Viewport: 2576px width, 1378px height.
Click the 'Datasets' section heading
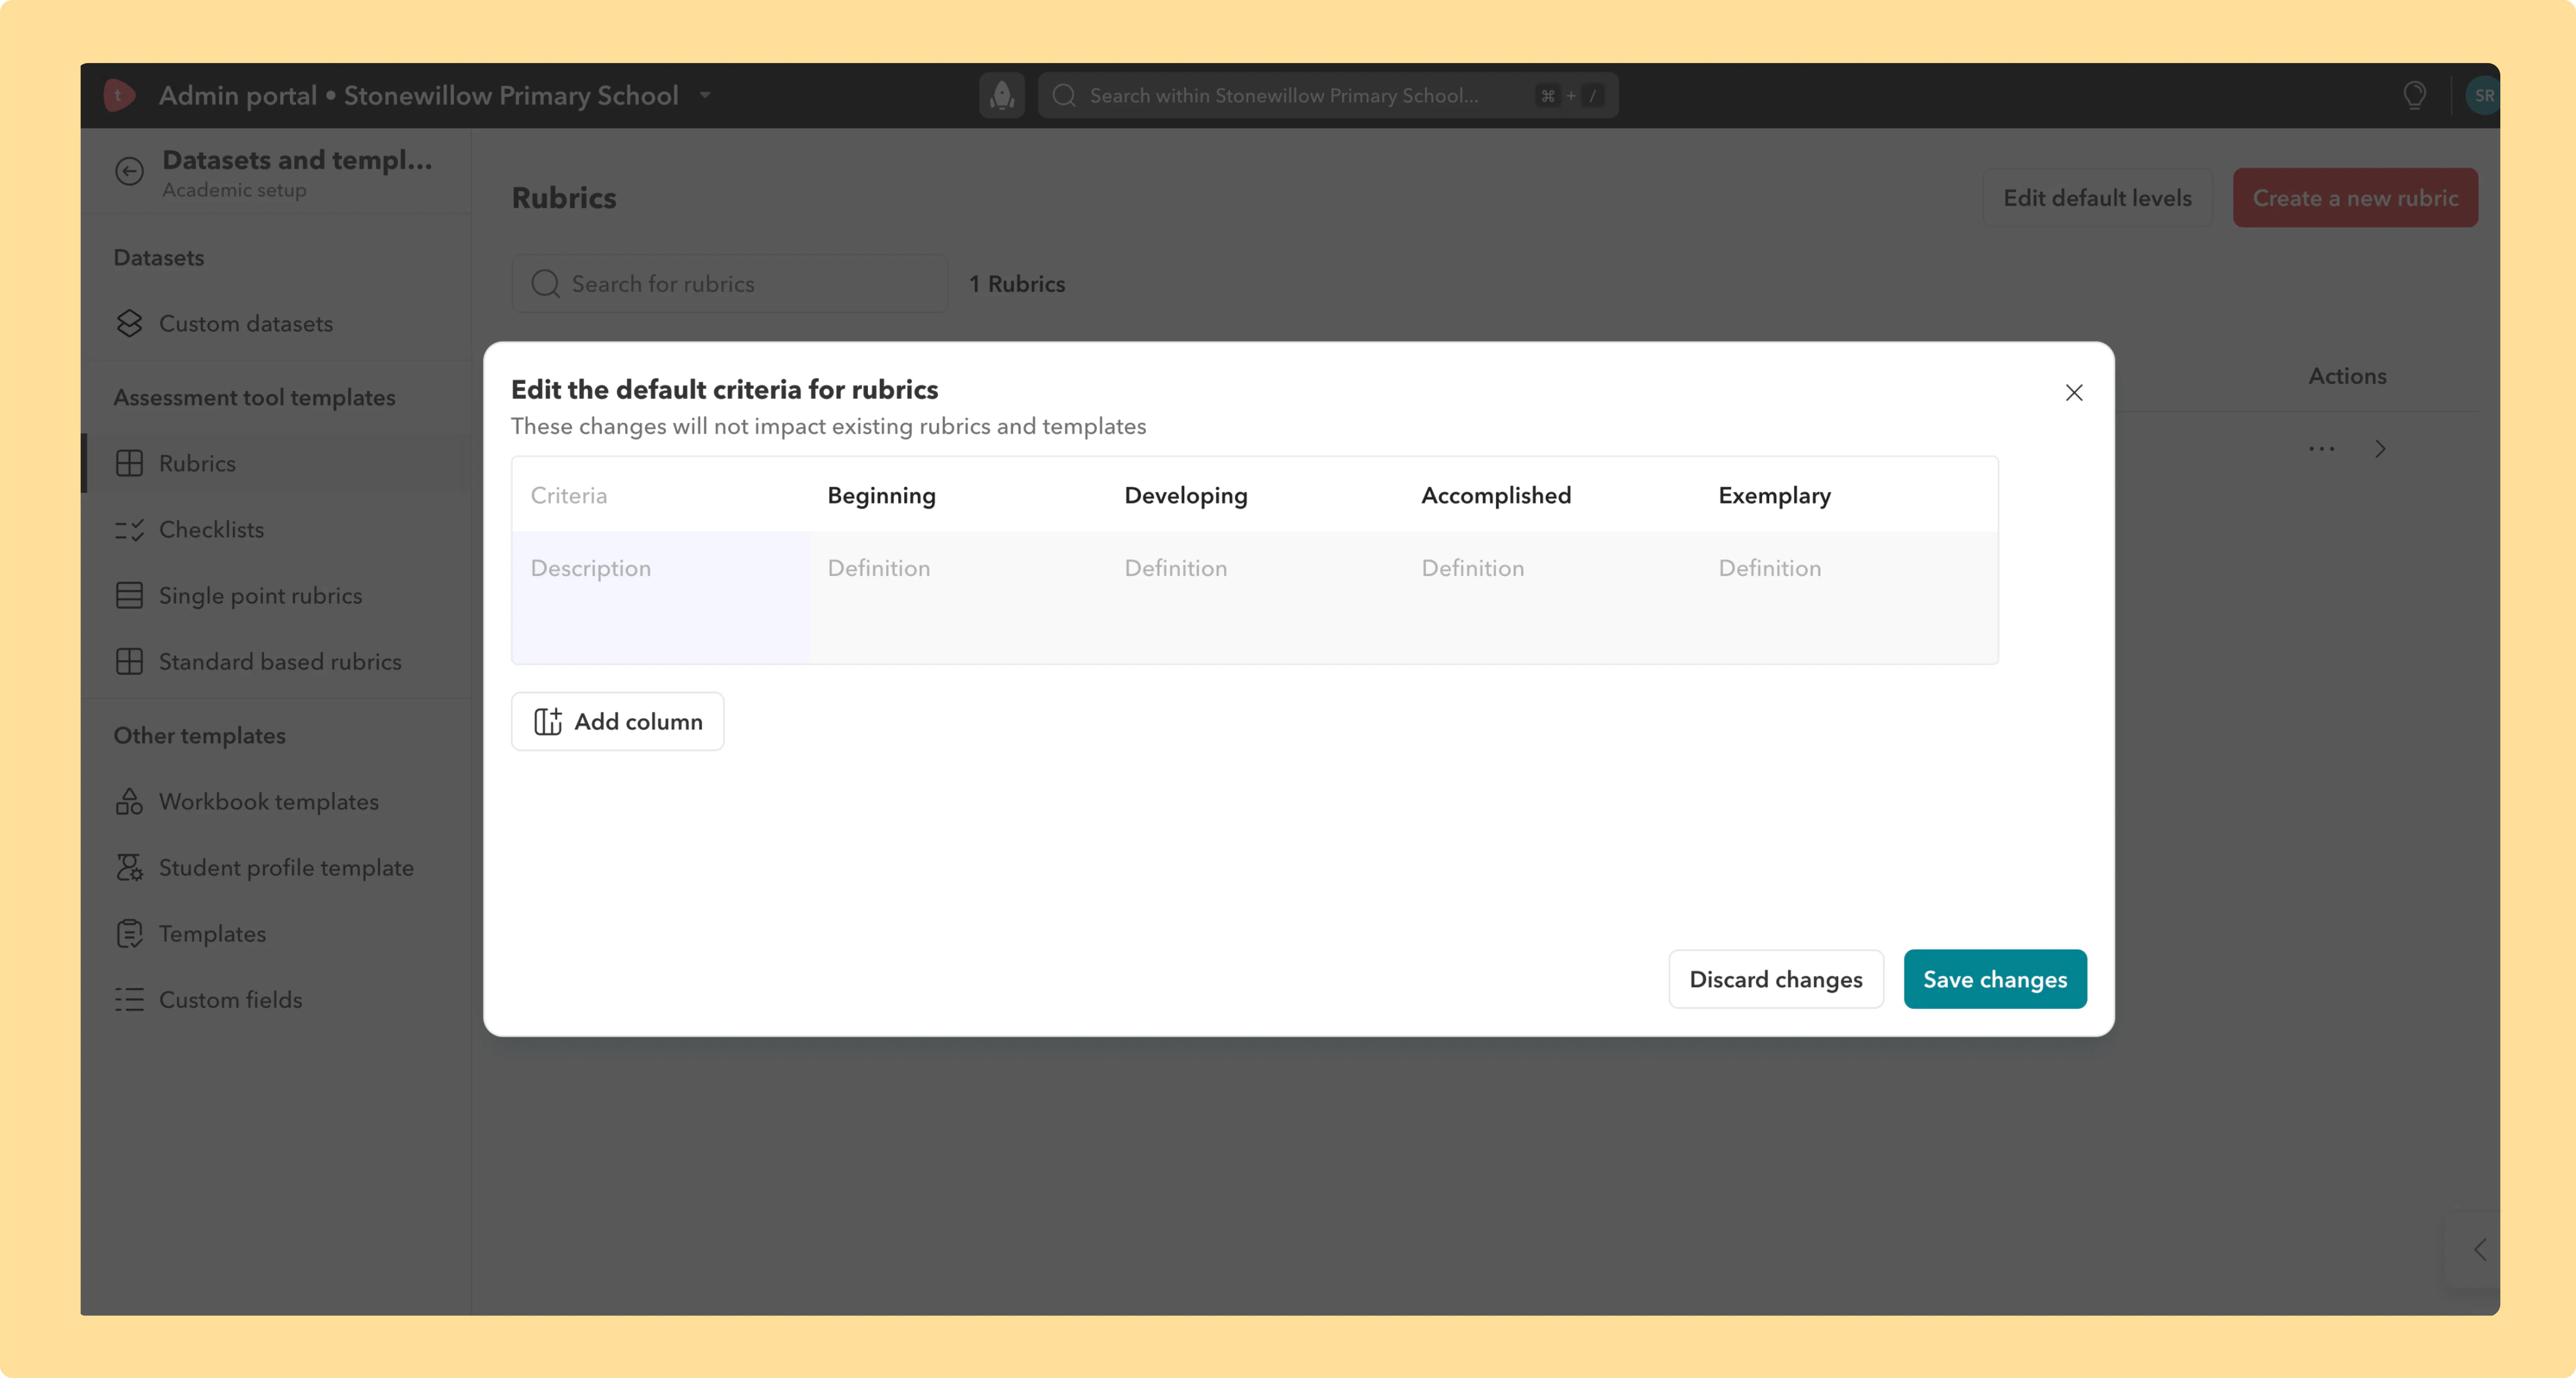coord(158,258)
